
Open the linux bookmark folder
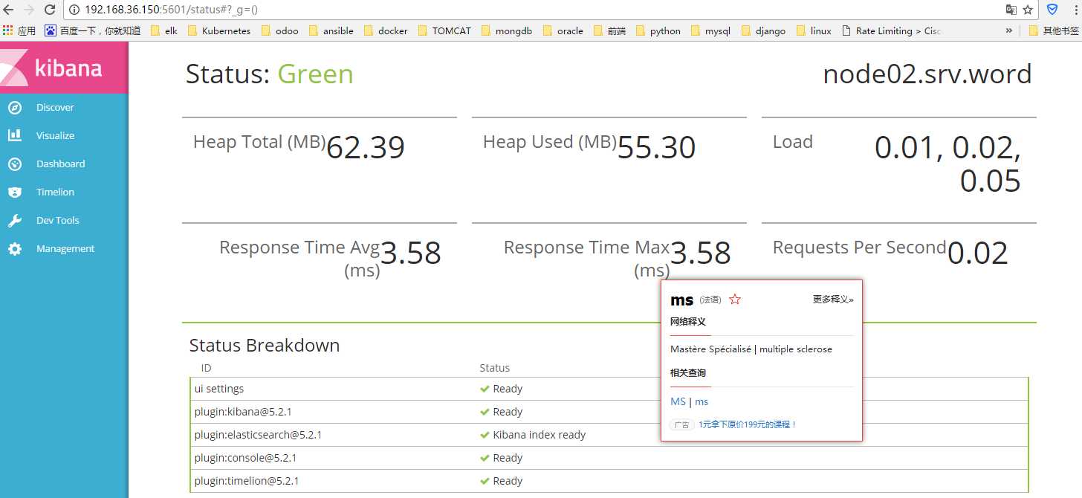point(813,30)
